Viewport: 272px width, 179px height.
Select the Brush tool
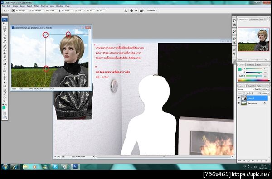tap(5, 49)
